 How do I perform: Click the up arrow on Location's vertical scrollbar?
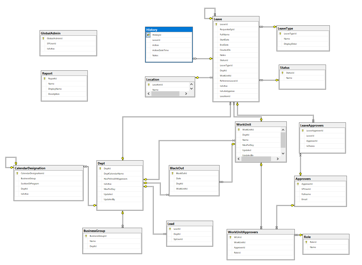pyautogui.click(x=191, y=84)
